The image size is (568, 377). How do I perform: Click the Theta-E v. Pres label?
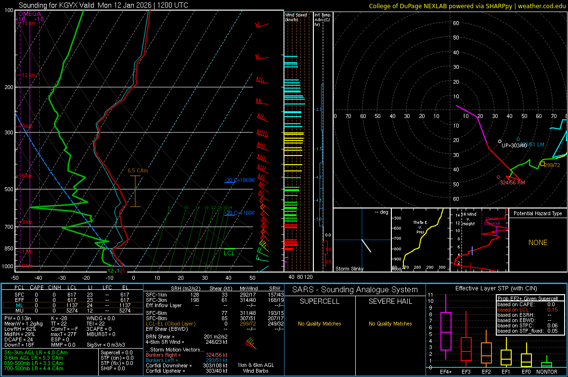420,227
